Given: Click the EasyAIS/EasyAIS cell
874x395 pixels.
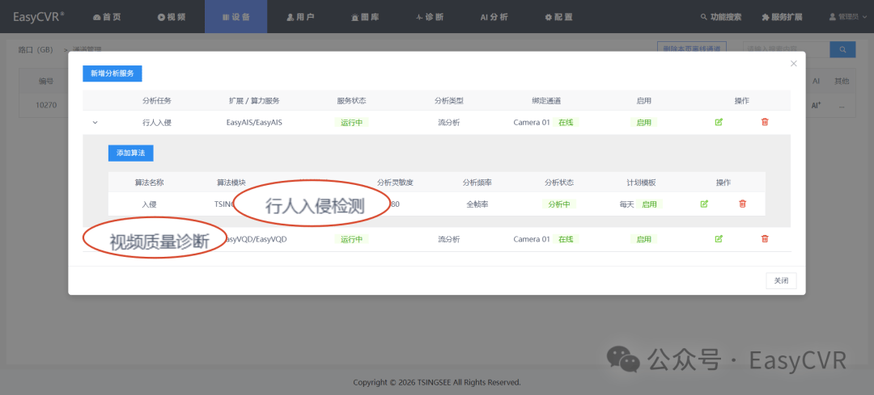Looking at the screenshot, I should [x=254, y=123].
